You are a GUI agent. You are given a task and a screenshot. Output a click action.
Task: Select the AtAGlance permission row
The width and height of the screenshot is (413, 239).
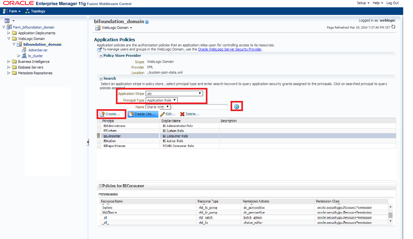coord(244,213)
